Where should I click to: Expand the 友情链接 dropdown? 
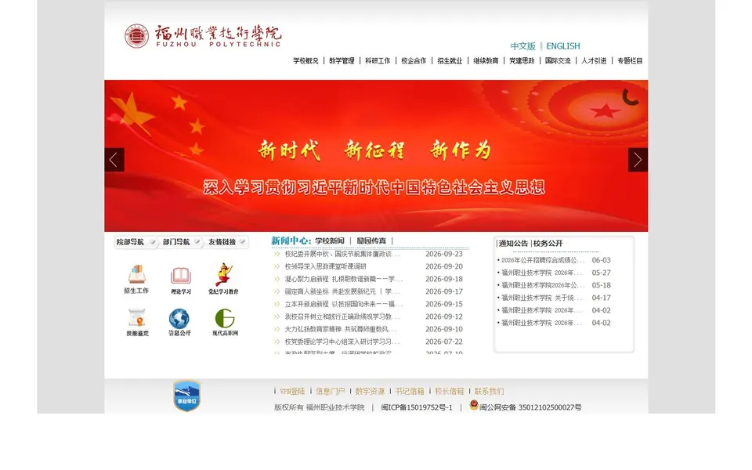coord(227,242)
